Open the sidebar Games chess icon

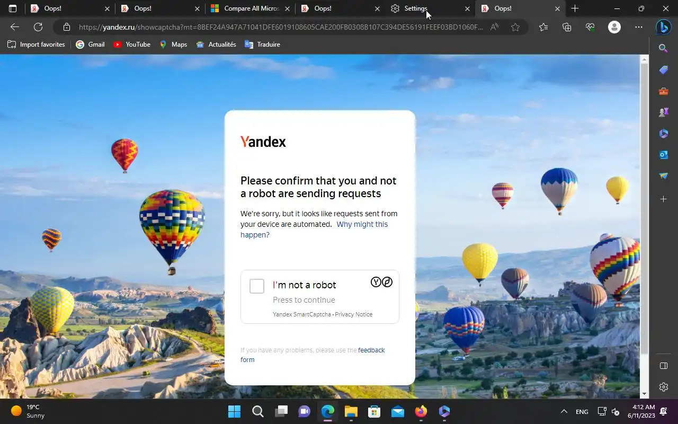(663, 112)
